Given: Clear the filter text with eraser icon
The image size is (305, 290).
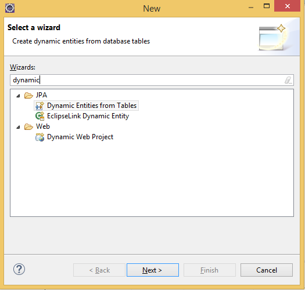Looking at the screenshot, I should [288, 80].
